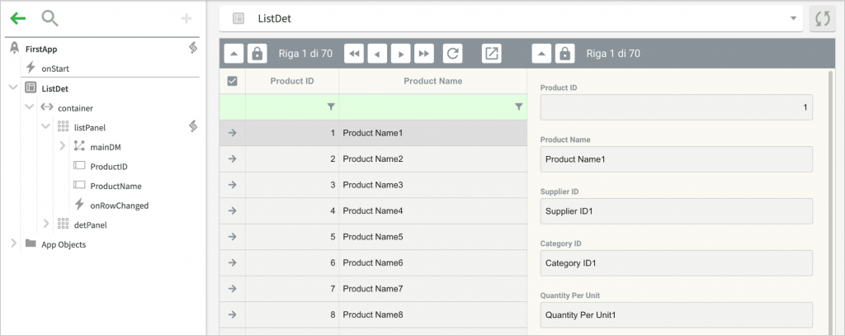The width and height of the screenshot is (845, 336).
Task: Go to previous row button
Action: point(377,54)
